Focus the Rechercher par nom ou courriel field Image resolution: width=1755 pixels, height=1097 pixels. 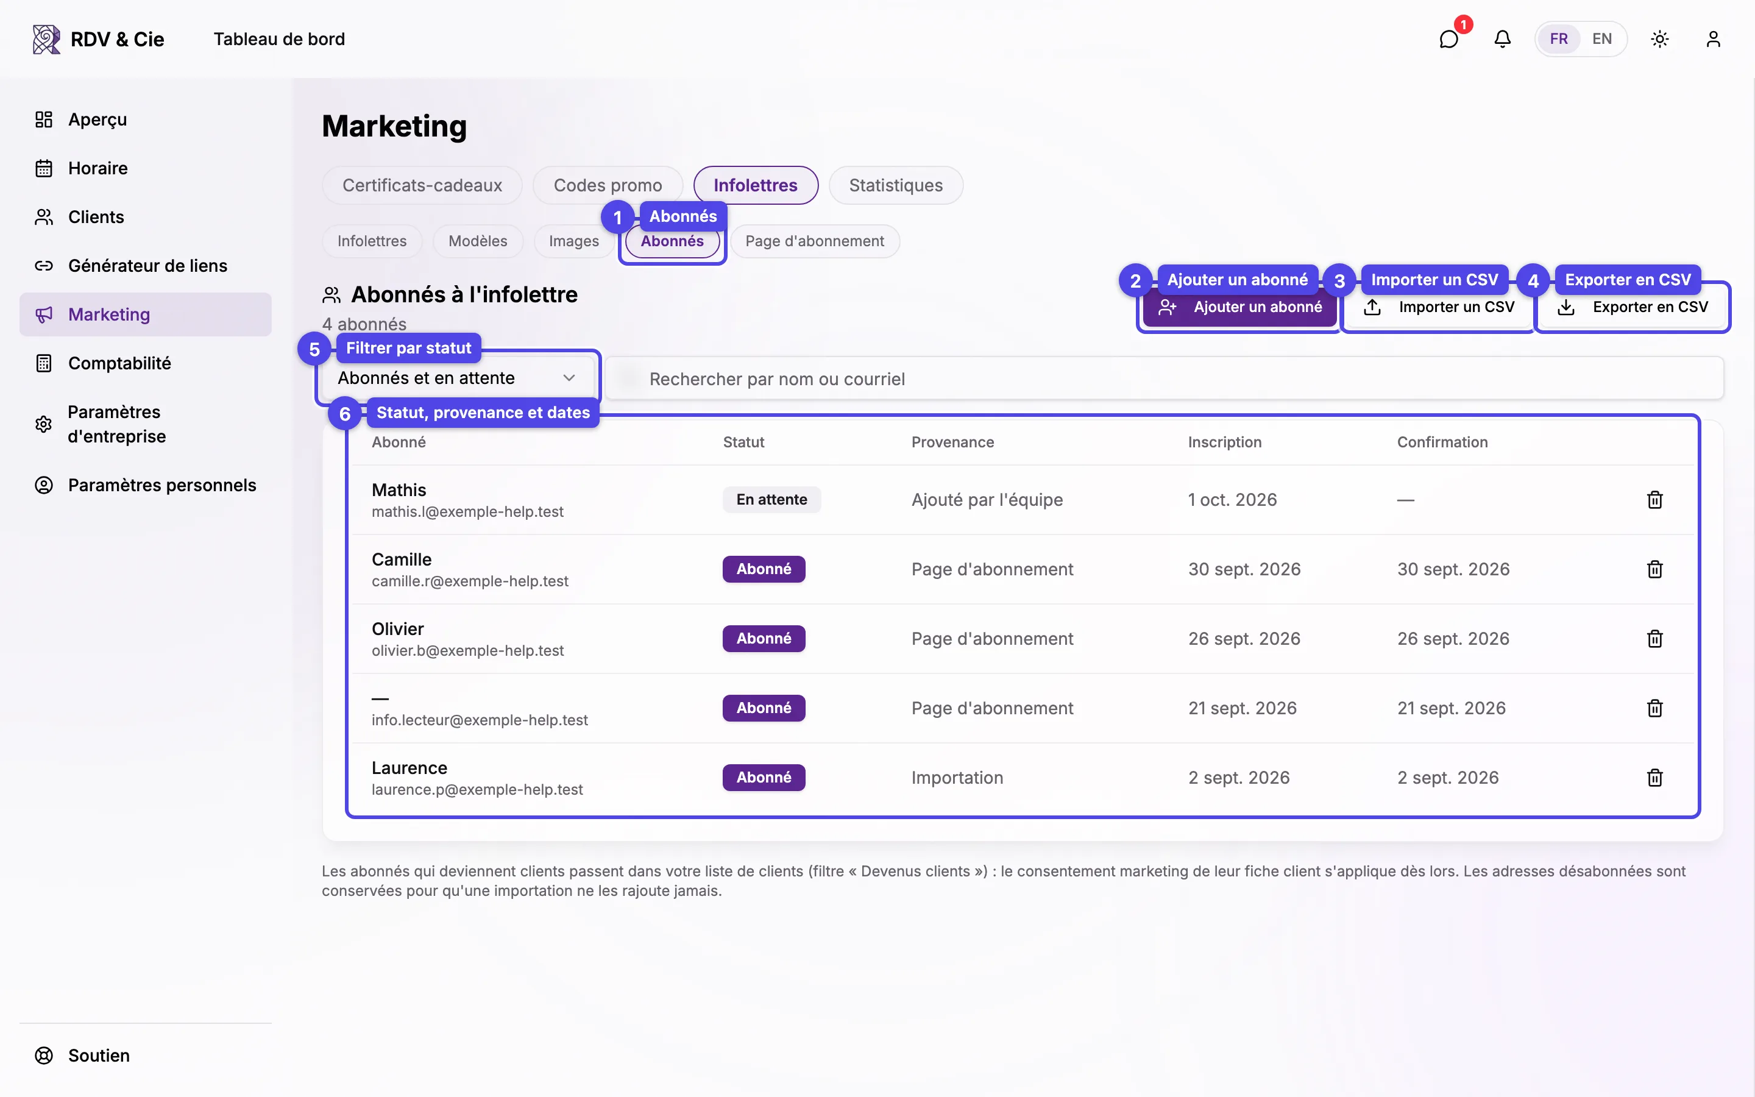pos(1164,378)
